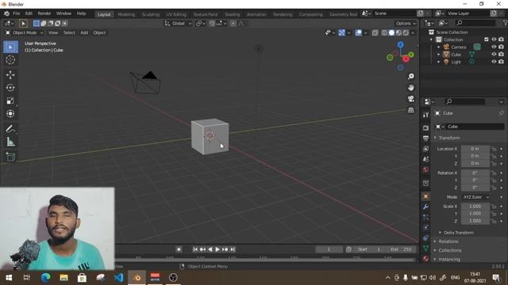Open Object properties tab icon

425,196
